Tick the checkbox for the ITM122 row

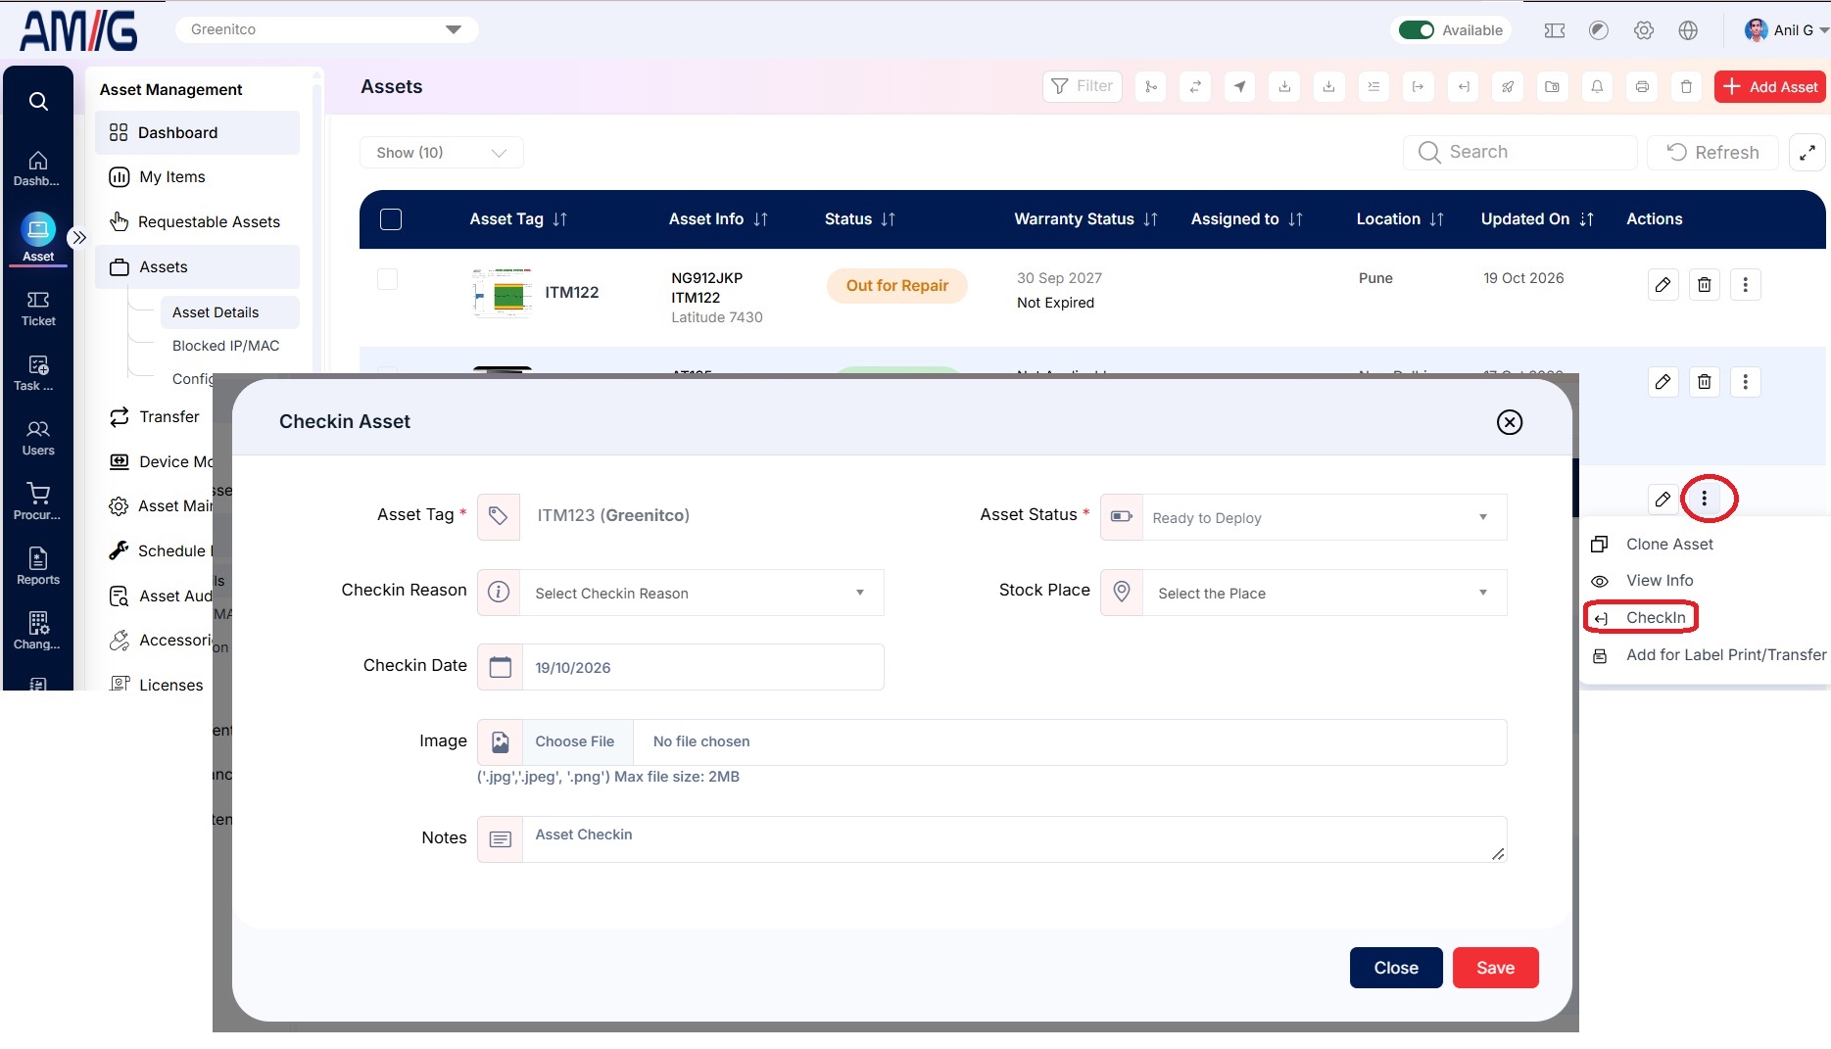[x=388, y=279]
